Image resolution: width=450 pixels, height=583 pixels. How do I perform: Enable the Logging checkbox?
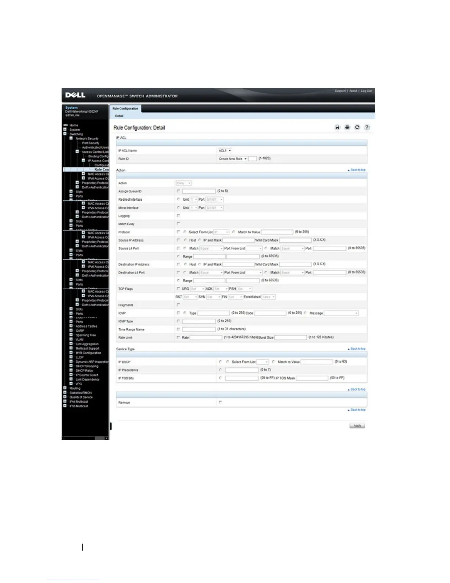(178, 216)
